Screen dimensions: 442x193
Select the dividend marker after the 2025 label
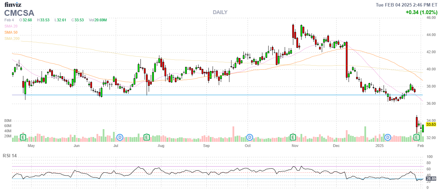tap(388, 137)
